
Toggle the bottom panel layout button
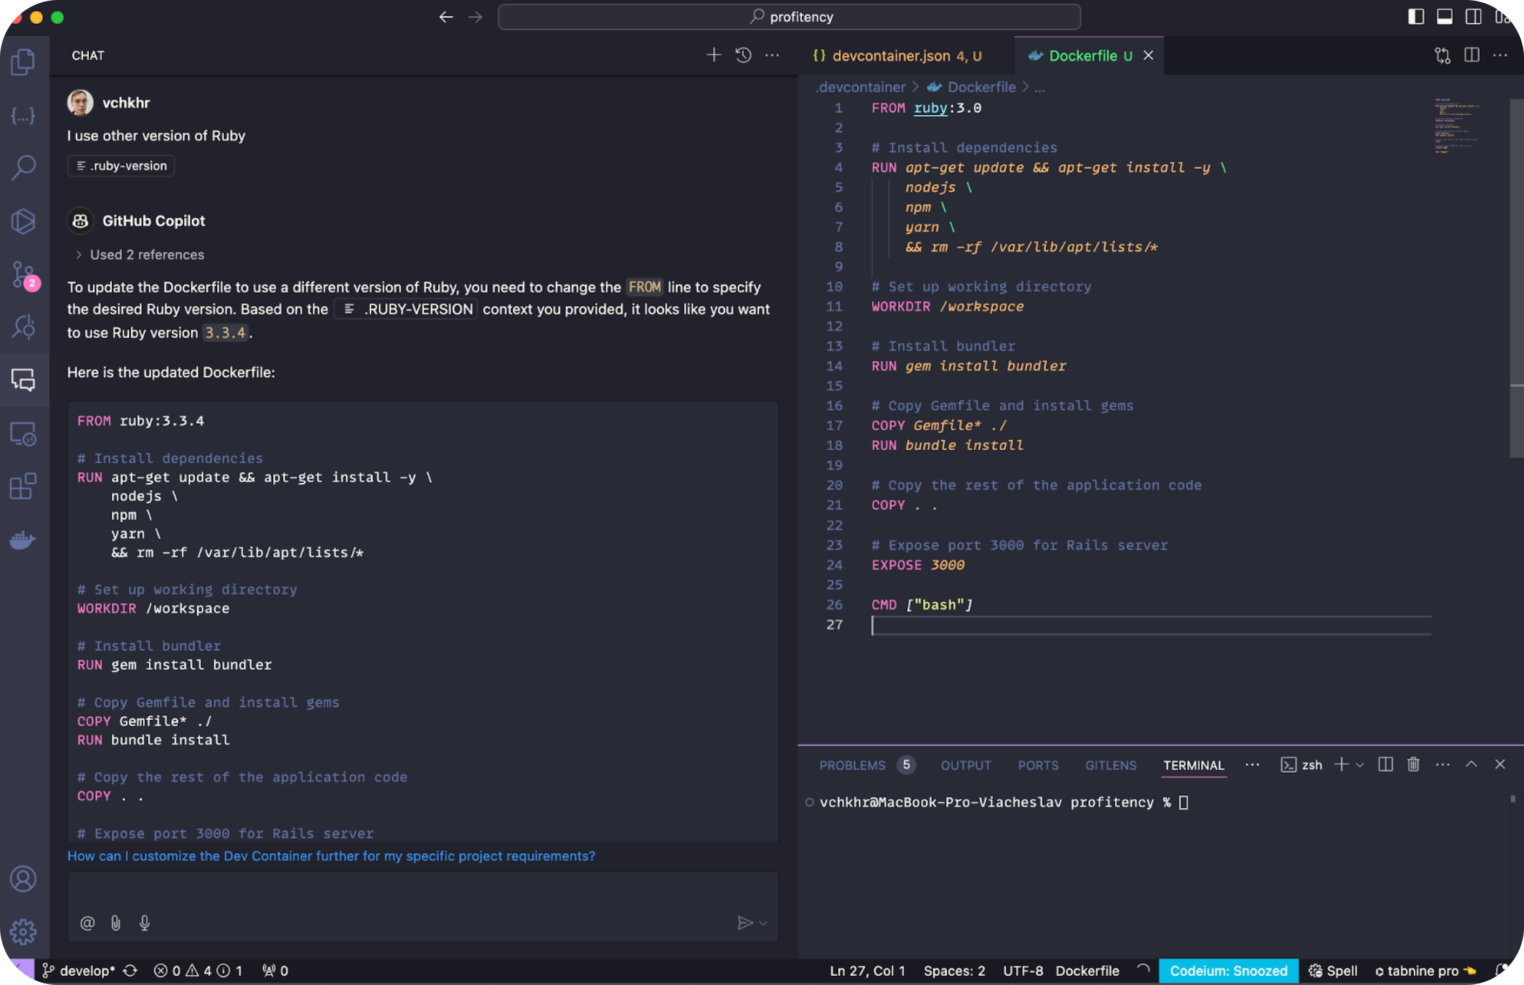[x=1445, y=17]
